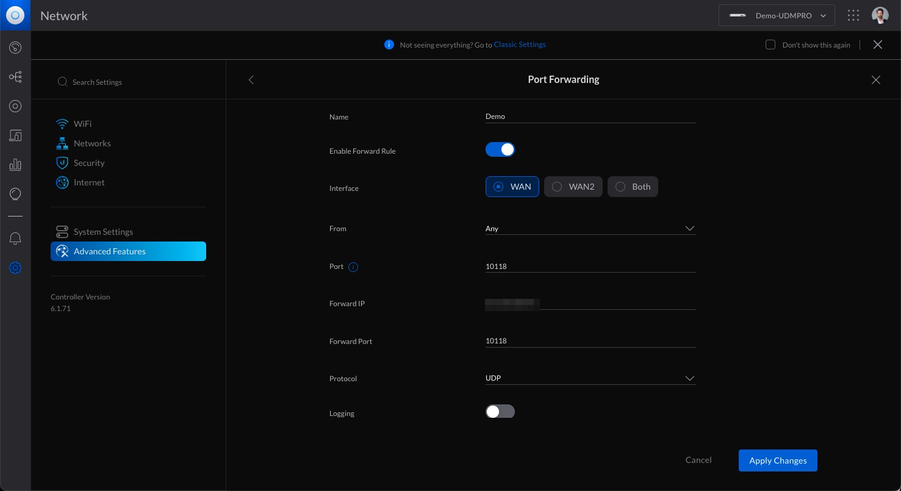
Task: Go back with the left chevron
Action: point(251,80)
